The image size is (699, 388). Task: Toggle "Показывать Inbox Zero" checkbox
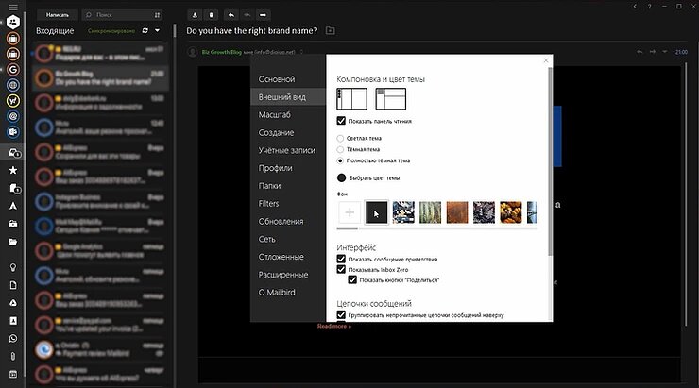(x=341, y=269)
